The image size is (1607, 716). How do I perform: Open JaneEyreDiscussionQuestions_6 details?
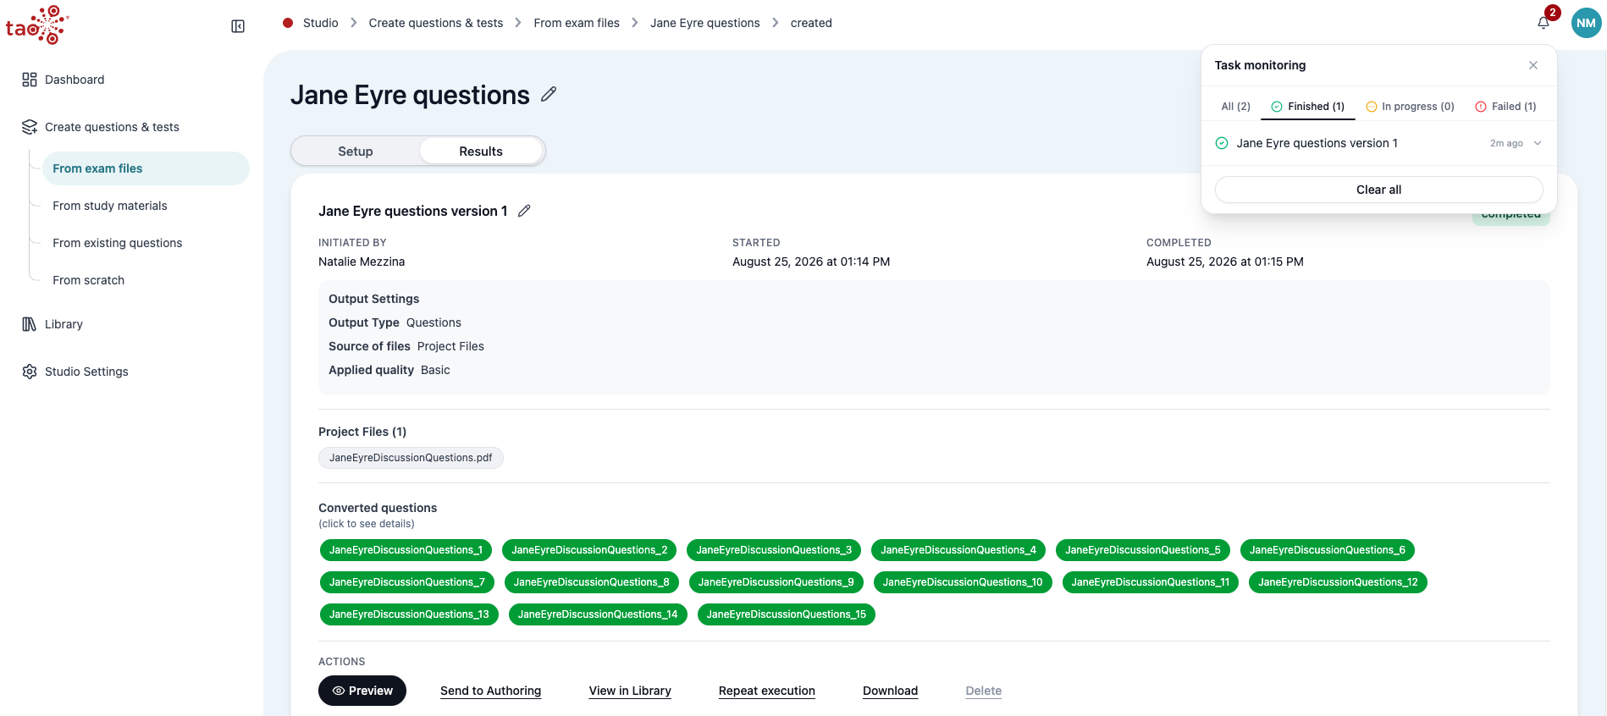1328,550
